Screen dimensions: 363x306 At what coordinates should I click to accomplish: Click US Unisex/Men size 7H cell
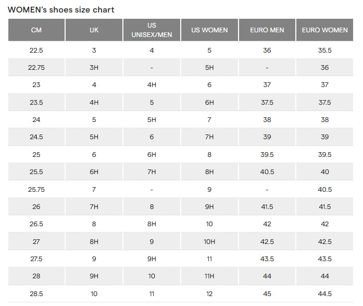point(152,172)
